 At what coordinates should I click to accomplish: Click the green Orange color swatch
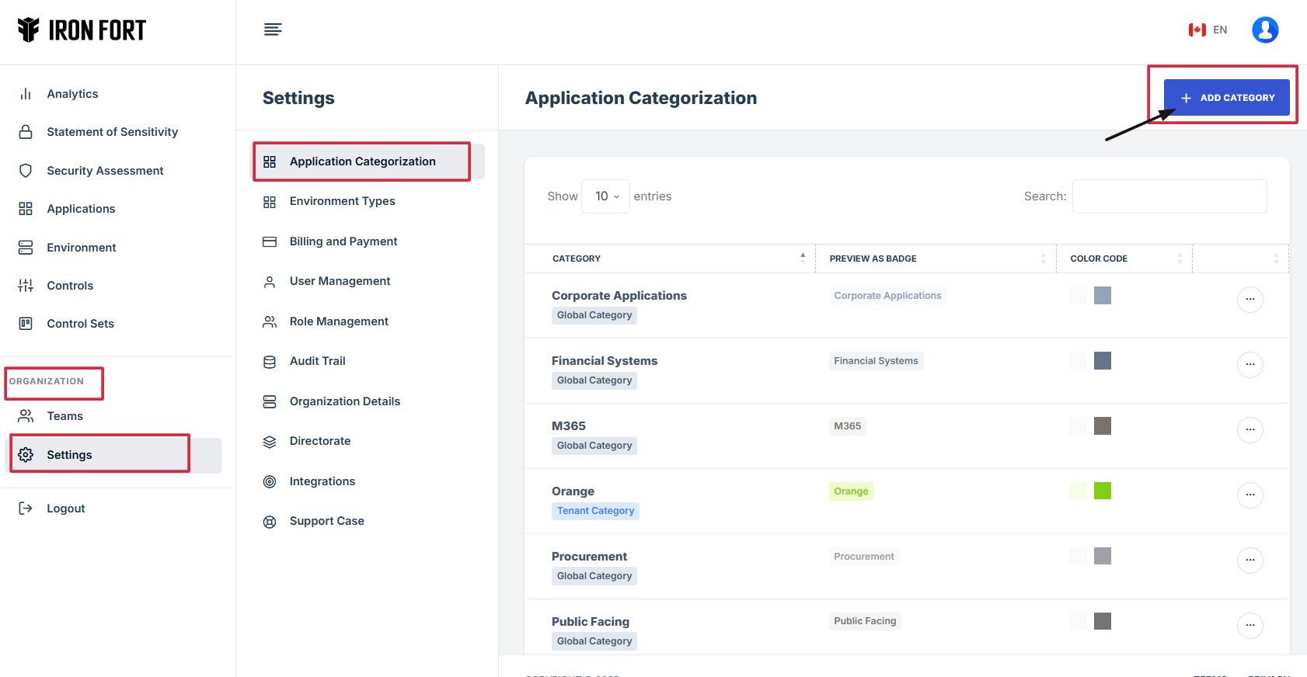[1102, 491]
